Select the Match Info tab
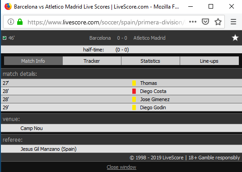The image size is (242, 172). [x=33, y=61]
